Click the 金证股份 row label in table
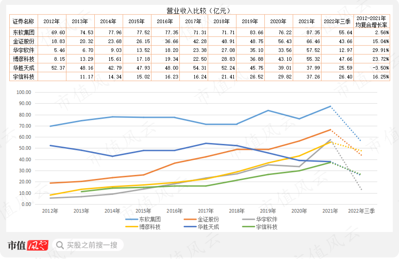Viewport: 399px width, 259px height. (23, 41)
